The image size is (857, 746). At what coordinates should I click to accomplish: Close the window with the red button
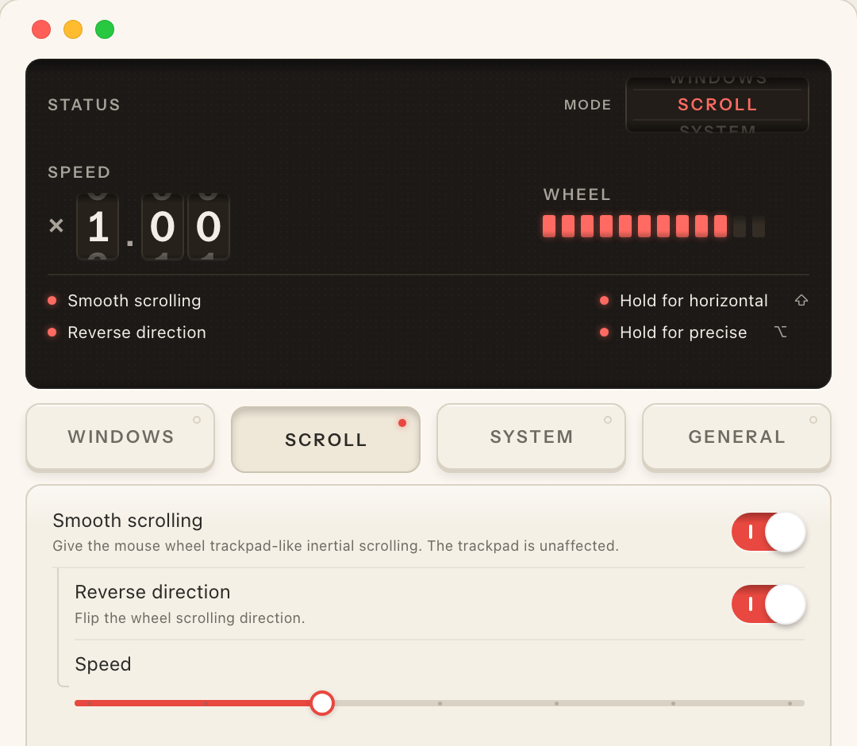click(41, 29)
